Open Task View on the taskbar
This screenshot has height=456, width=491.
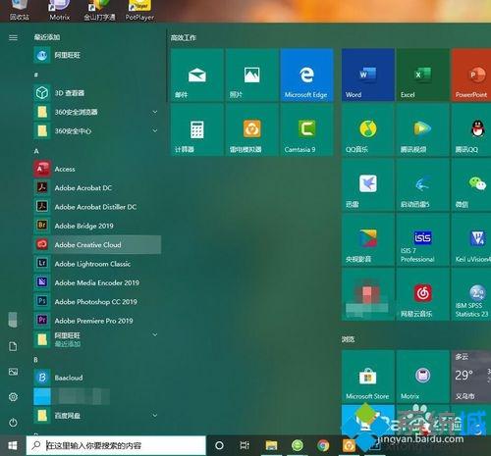(x=245, y=445)
